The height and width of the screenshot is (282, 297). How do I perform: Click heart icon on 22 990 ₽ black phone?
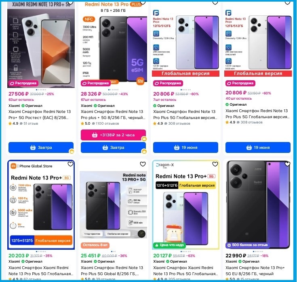click(287, 164)
